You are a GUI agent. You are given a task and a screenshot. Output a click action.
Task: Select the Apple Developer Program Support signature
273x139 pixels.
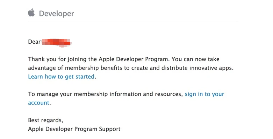[74, 129]
